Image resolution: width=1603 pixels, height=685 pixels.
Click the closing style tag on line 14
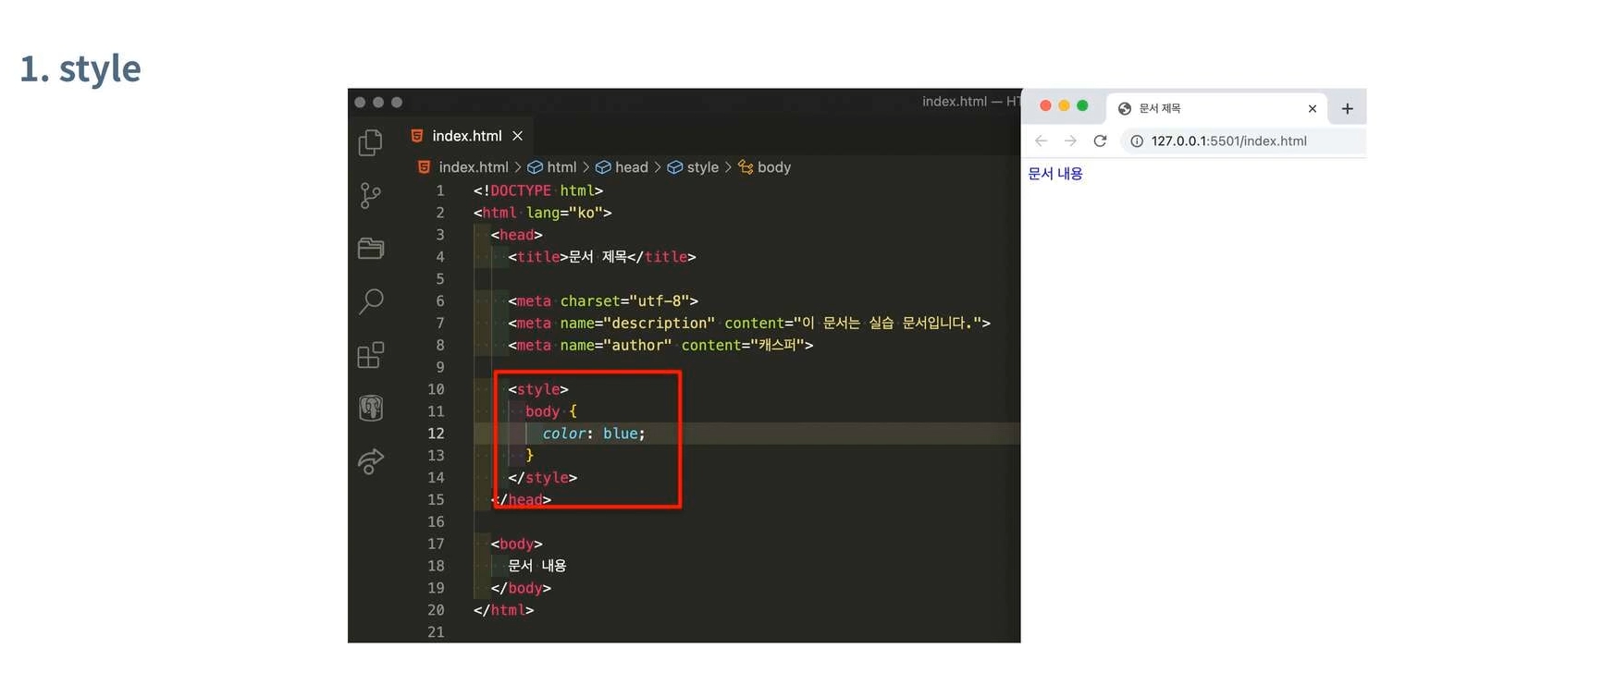[x=542, y=478]
